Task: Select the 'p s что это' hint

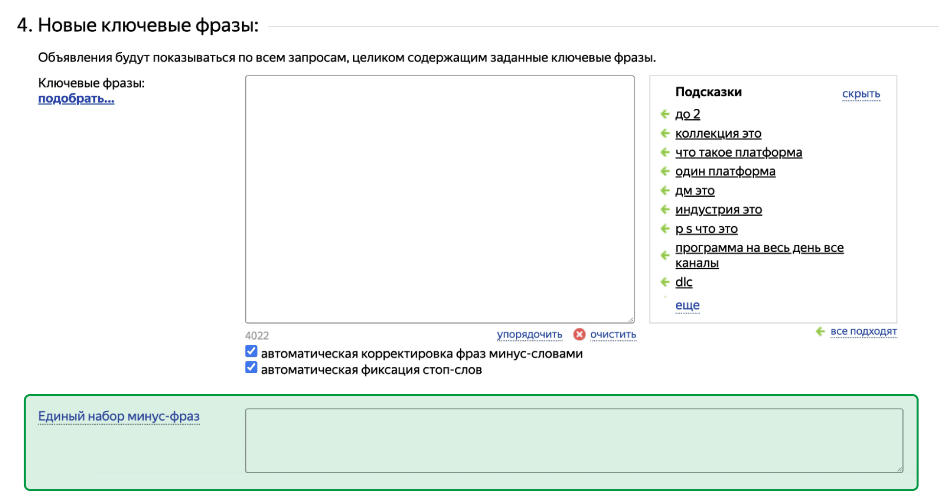Action: click(x=706, y=229)
